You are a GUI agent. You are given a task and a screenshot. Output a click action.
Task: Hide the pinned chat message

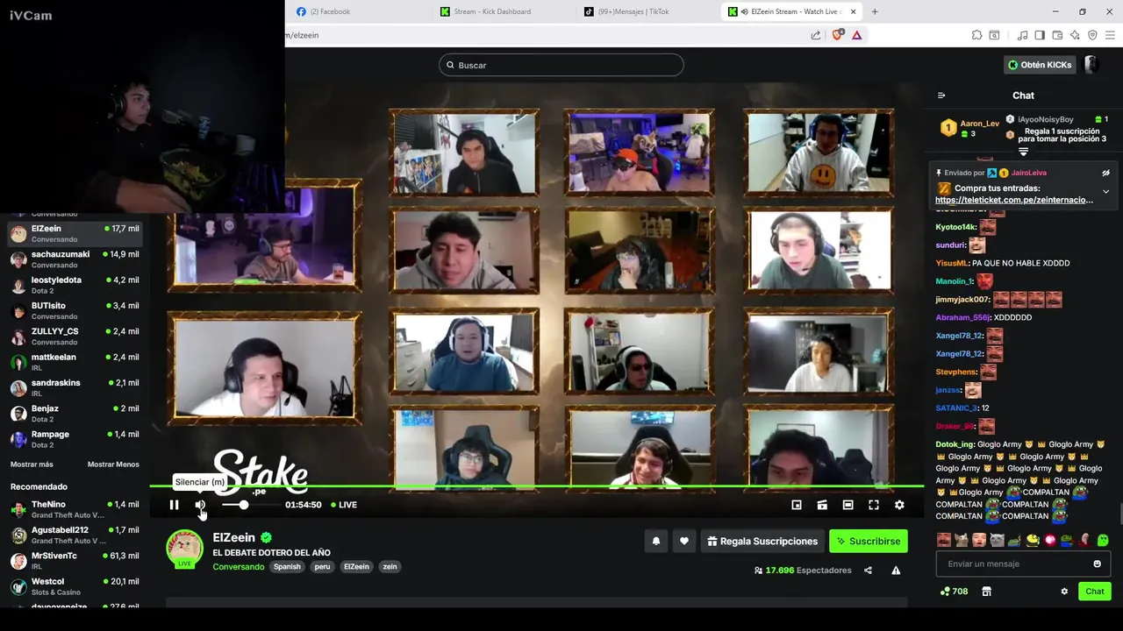click(1106, 174)
